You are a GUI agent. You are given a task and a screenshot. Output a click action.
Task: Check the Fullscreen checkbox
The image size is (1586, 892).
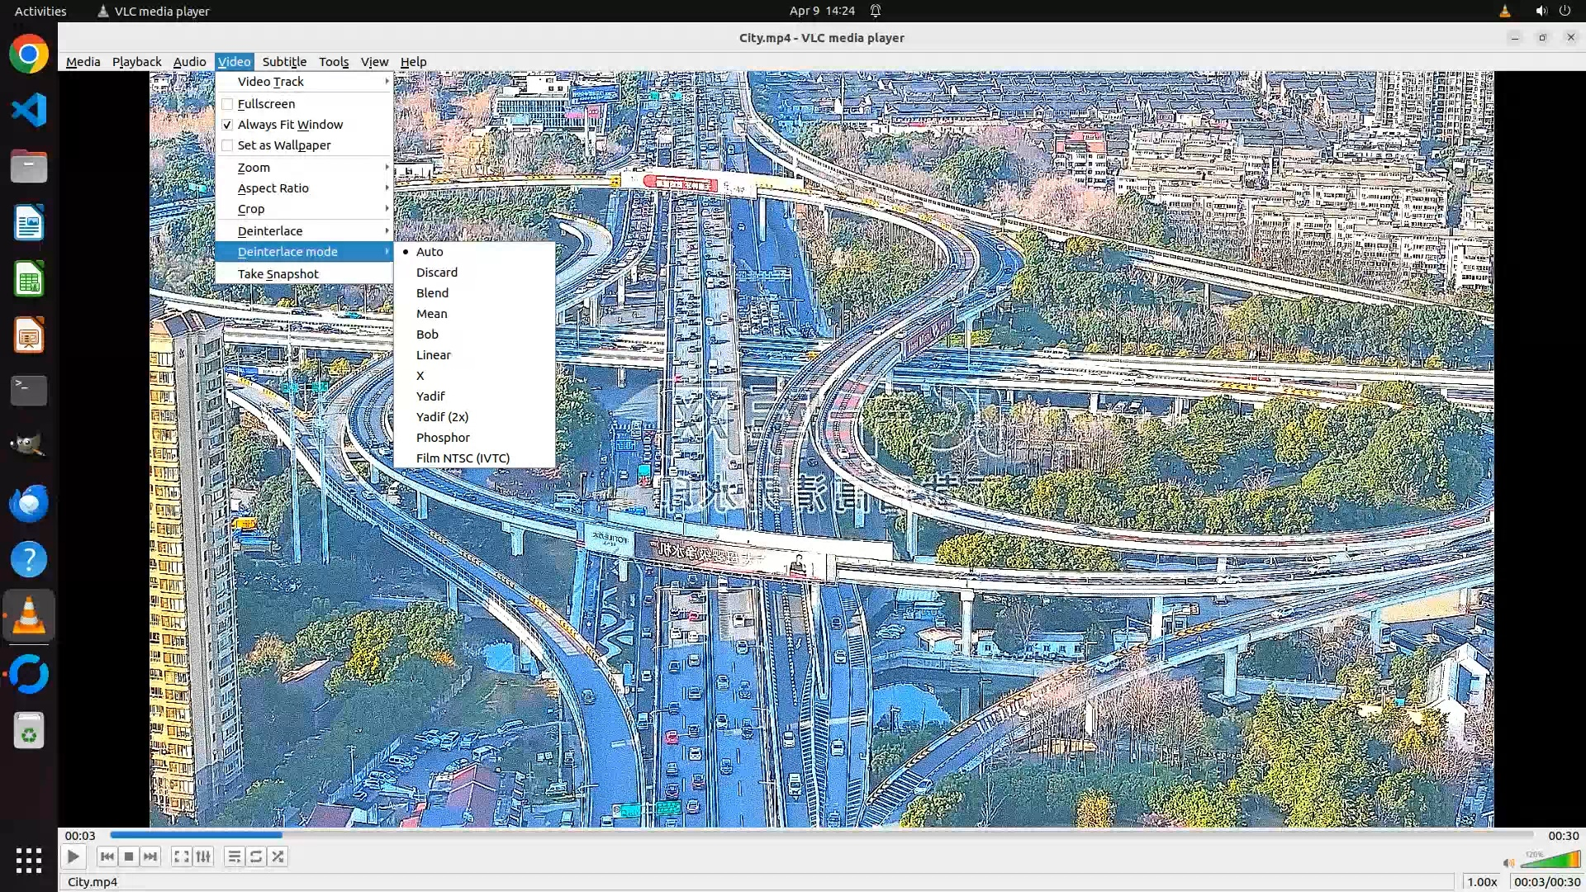pos(227,104)
